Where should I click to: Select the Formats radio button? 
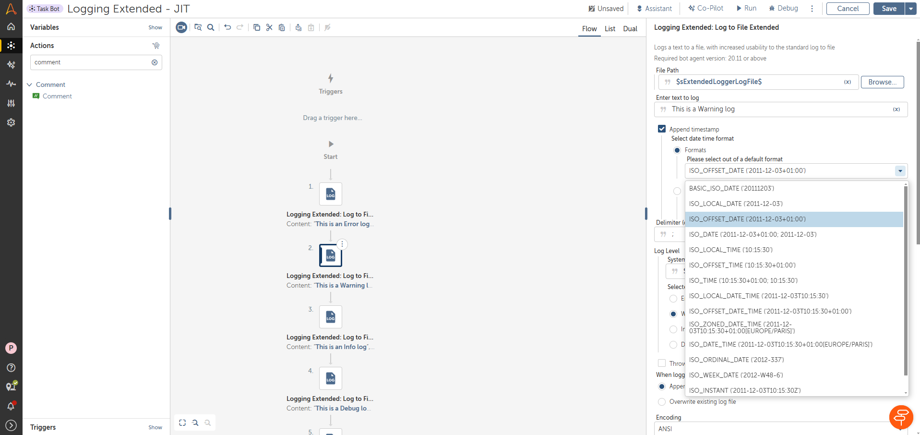(677, 150)
